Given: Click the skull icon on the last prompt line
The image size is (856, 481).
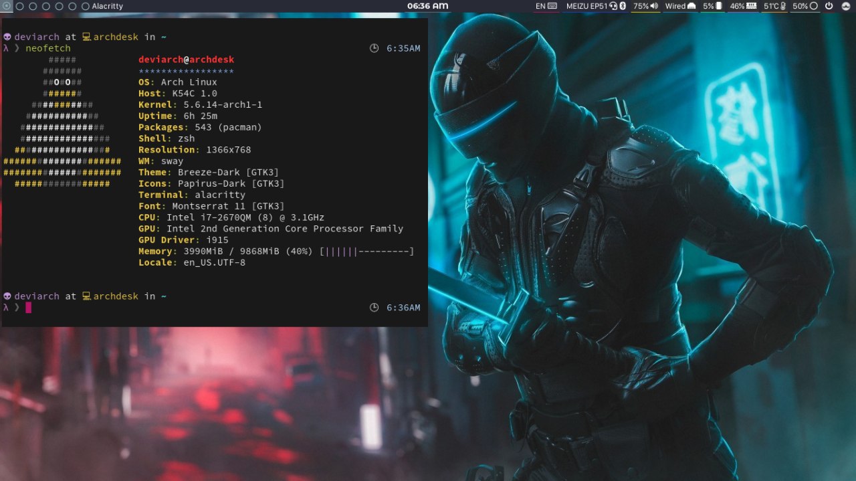Looking at the screenshot, I should point(7,296).
